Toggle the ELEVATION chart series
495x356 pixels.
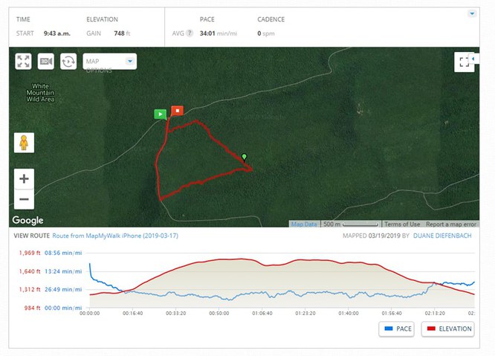tap(447, 329)
